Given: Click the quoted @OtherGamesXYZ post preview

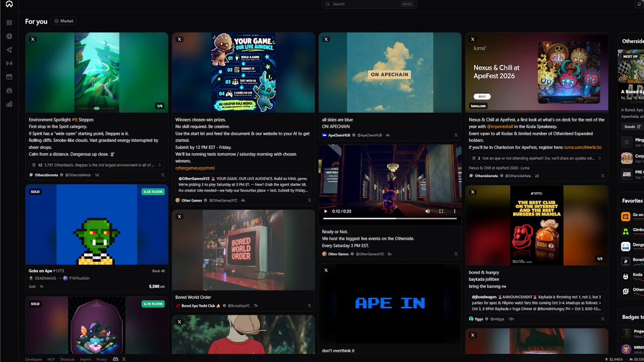Looking at the screenshot, I should [243, 184].
